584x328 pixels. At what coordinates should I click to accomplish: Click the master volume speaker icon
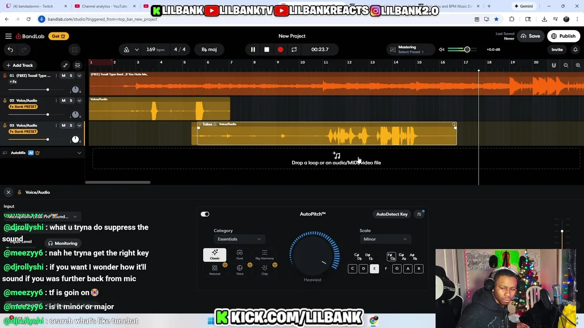pos(441,49)
